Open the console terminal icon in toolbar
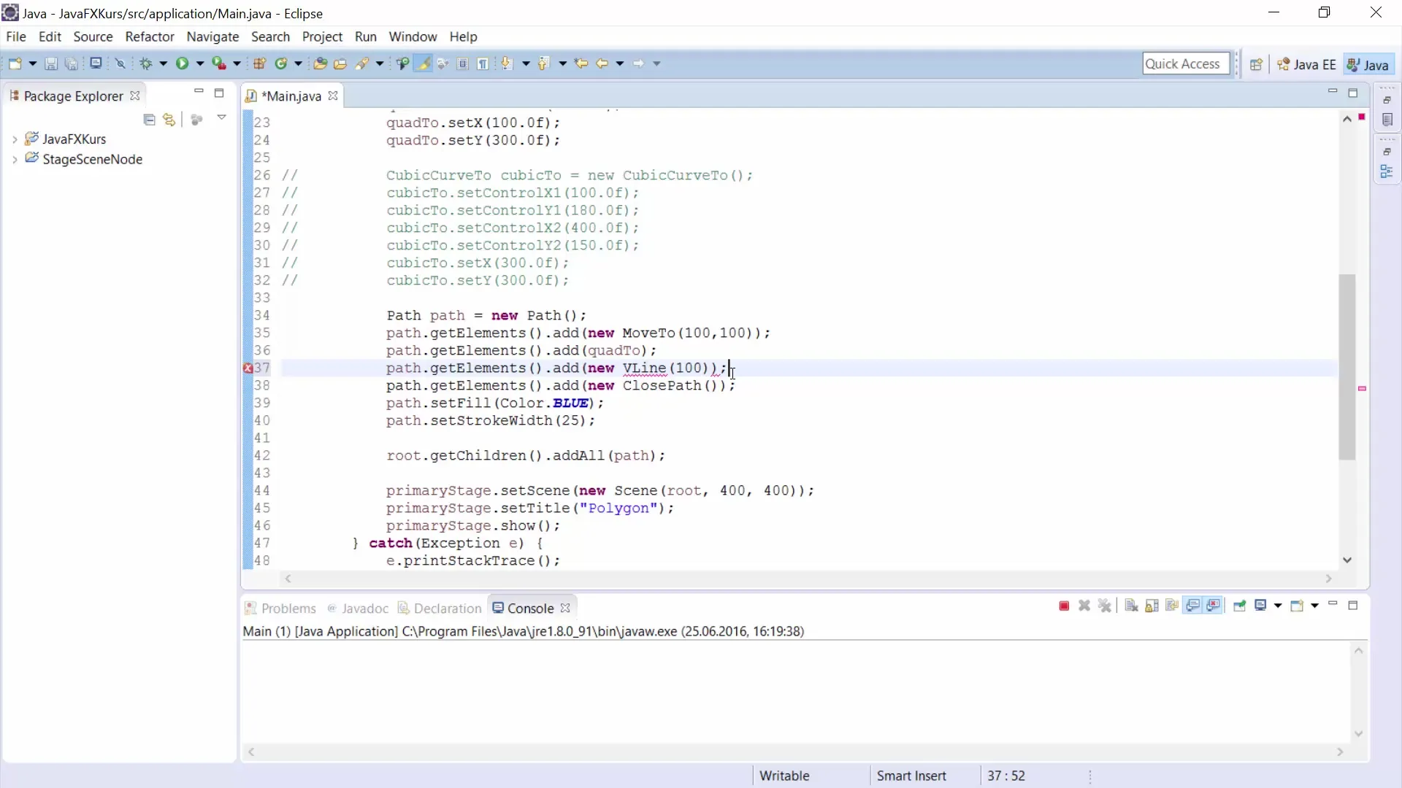 96,63
